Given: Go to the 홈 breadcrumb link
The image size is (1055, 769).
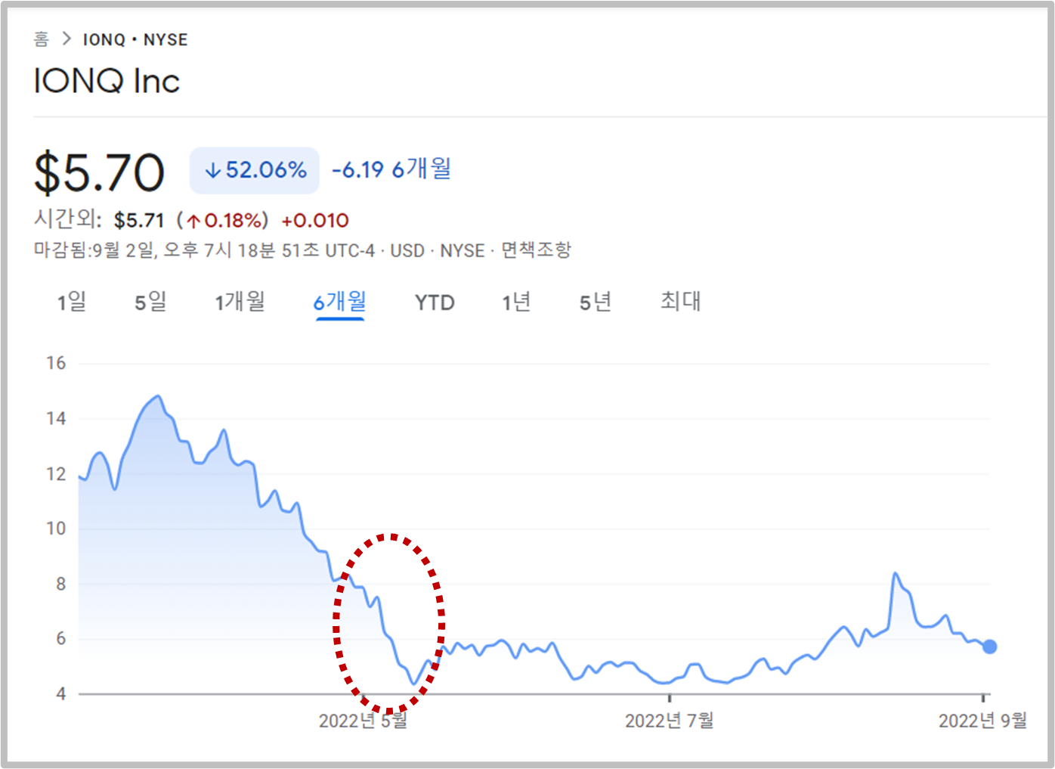Looking at the screenshot, I should pyautogui.click(x=42, y=39).
